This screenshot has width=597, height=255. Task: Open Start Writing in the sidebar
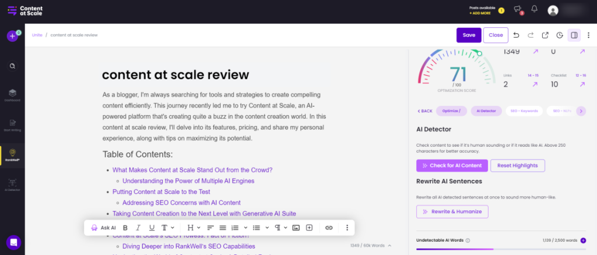[x=12, y=125]
